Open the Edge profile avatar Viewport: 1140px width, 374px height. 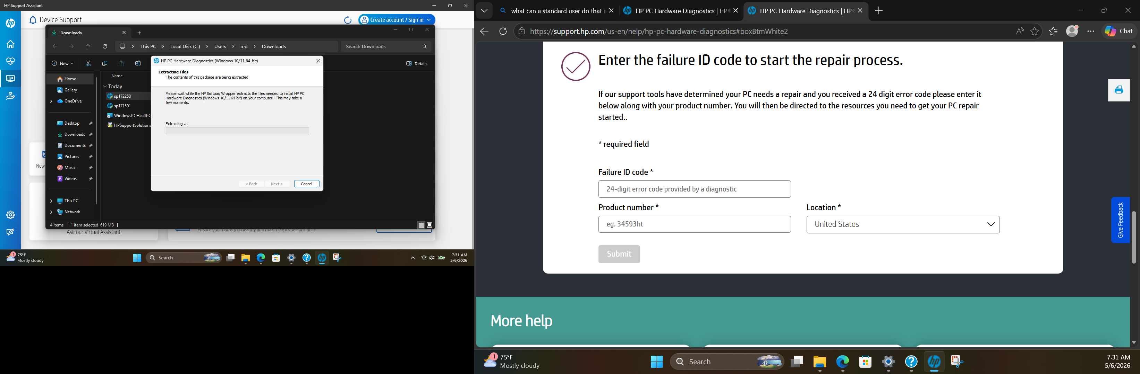[x=1072, y=31]
